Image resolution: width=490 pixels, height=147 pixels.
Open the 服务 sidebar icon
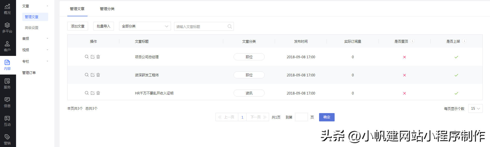pyautogui.click(x=7, y=84)
